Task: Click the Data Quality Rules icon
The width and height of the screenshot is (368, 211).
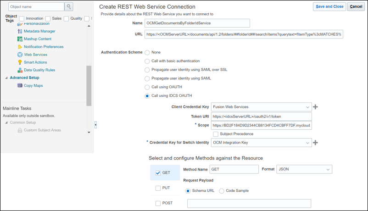Action: (x=20, y=70)
